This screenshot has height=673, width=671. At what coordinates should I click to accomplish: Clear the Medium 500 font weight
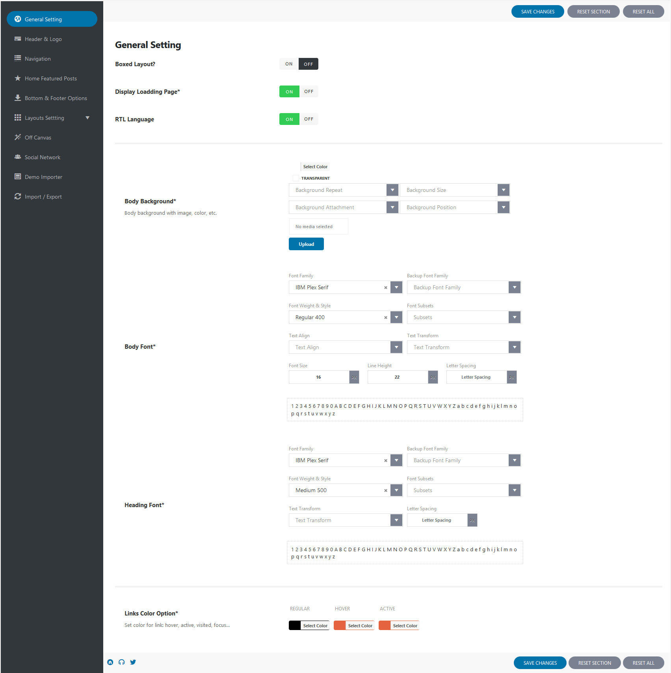click(x=386, y=491)
